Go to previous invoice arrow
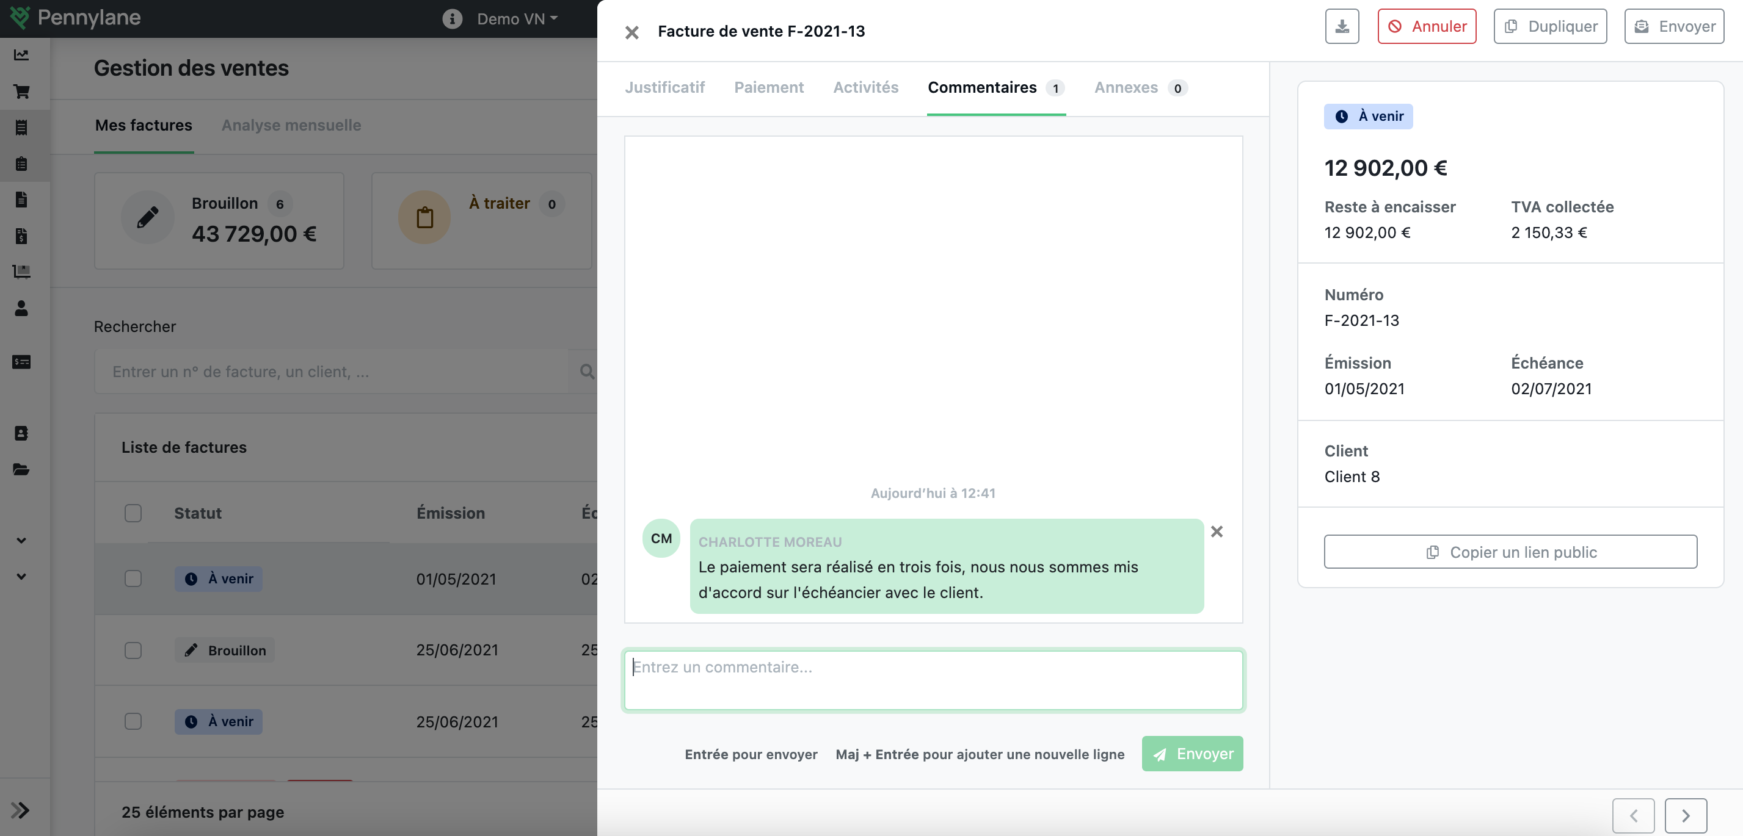 pyautogui.click(x=1634, y=815)
